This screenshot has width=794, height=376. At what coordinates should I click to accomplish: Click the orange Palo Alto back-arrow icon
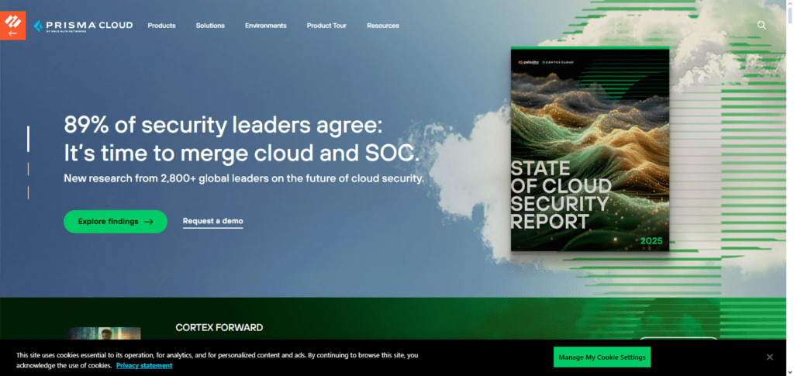click(12, 26)
